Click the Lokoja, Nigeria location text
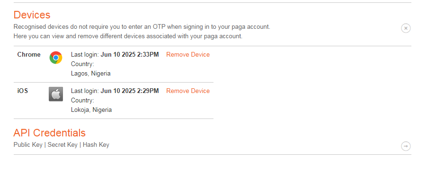 (x=91, y=110)
